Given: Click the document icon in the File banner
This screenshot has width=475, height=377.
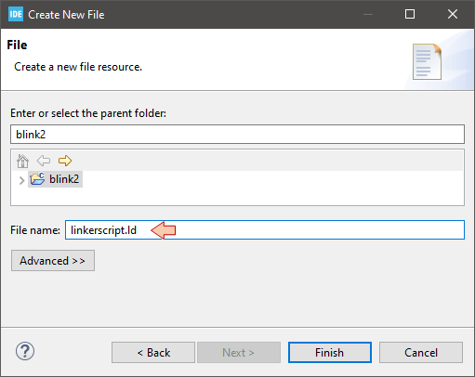Looking at the screenshot, I should pyautogui.click(x=427, y=61).
